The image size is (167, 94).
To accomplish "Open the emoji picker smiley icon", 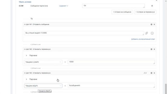I will coord(152,33).
